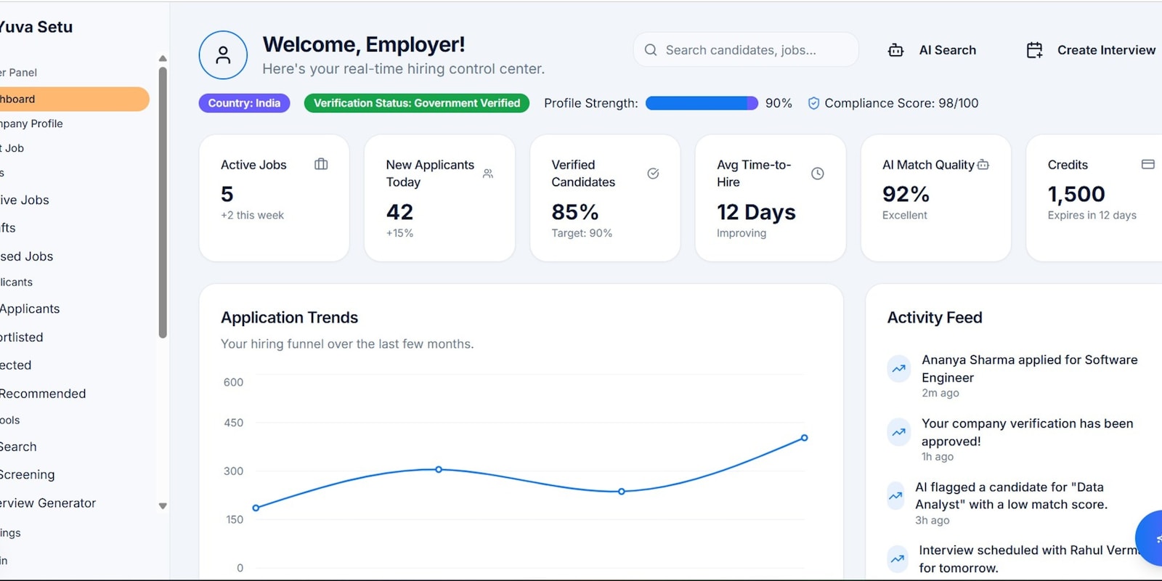Click the Country: India badge
This screenshot has height=581, width=1162.
(244, 103)
